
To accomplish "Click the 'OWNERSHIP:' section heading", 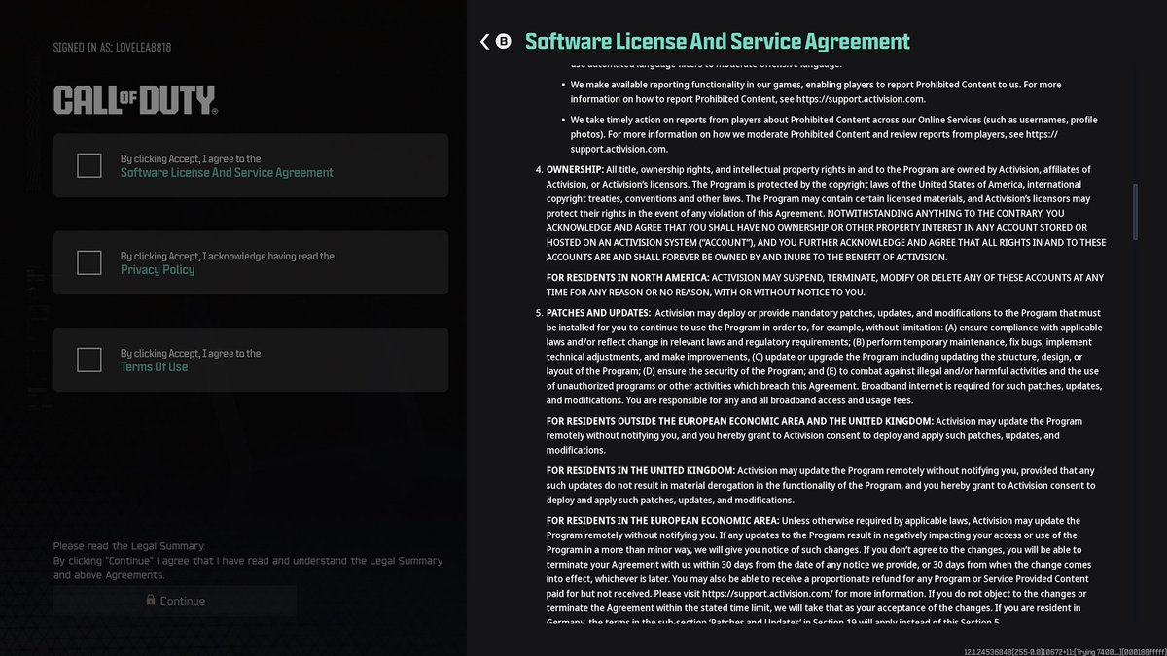I will [575, 170].
